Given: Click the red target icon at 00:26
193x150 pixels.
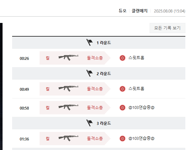Looking at the screenshot, I should pyautogui.click(x=122, y=58).
